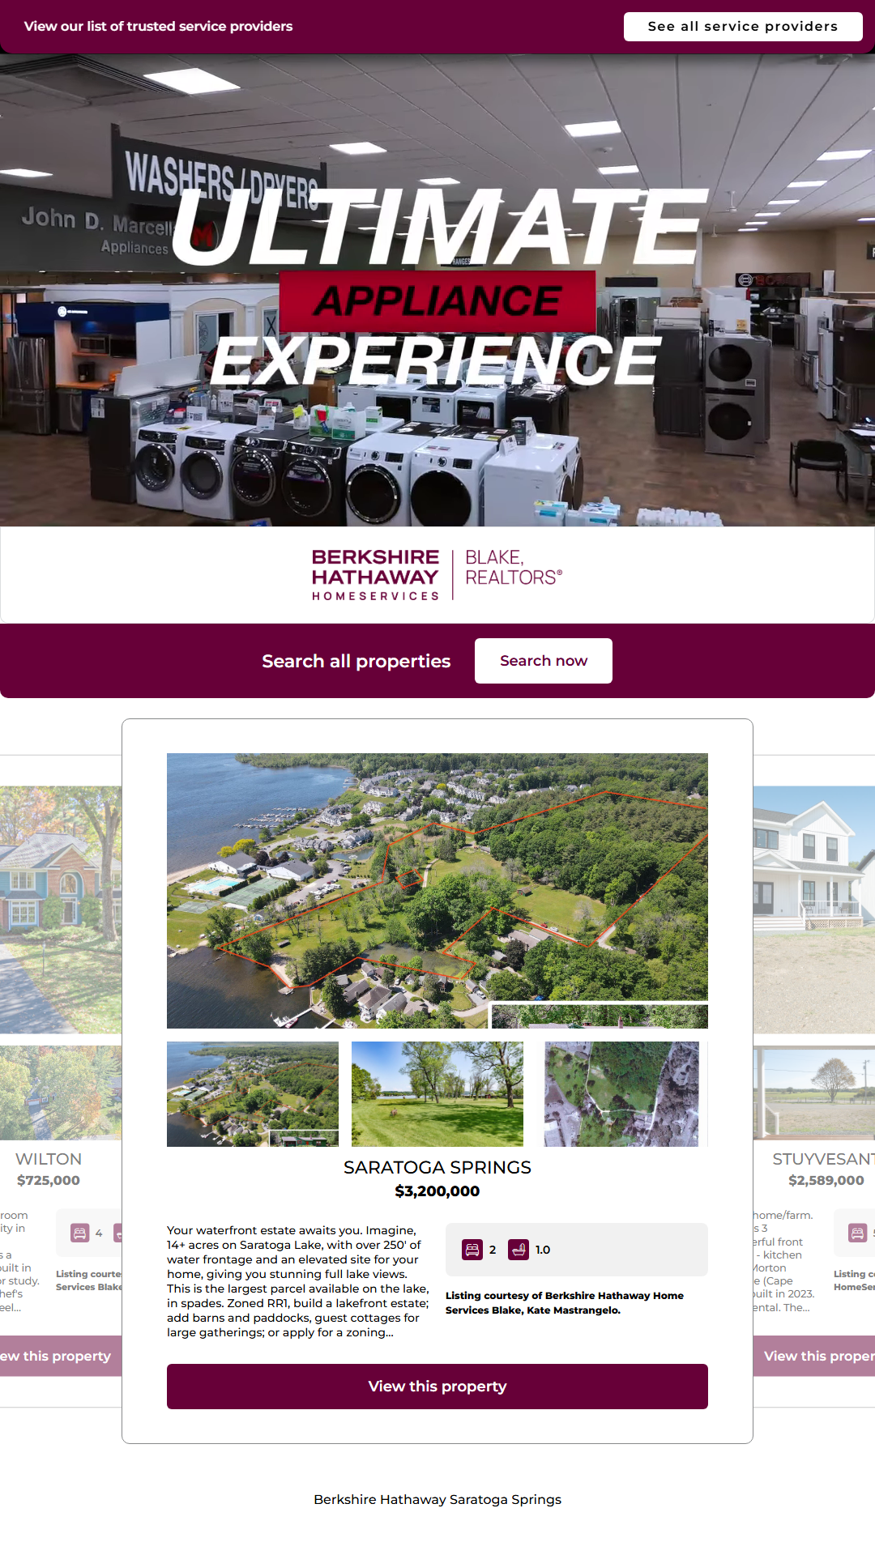This screenshot has width=875, height=1555.
Task: Click the Berkshire Hathaway Saratoga Springs footer text
Action: pos(437,1500)
